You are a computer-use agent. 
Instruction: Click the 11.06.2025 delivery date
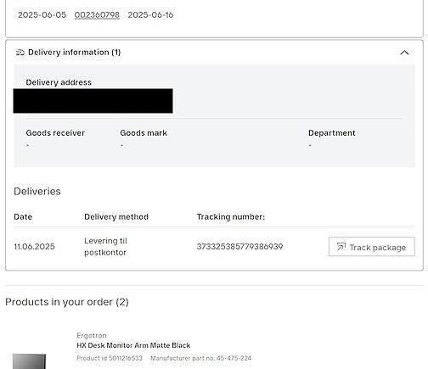pos(34,247)
